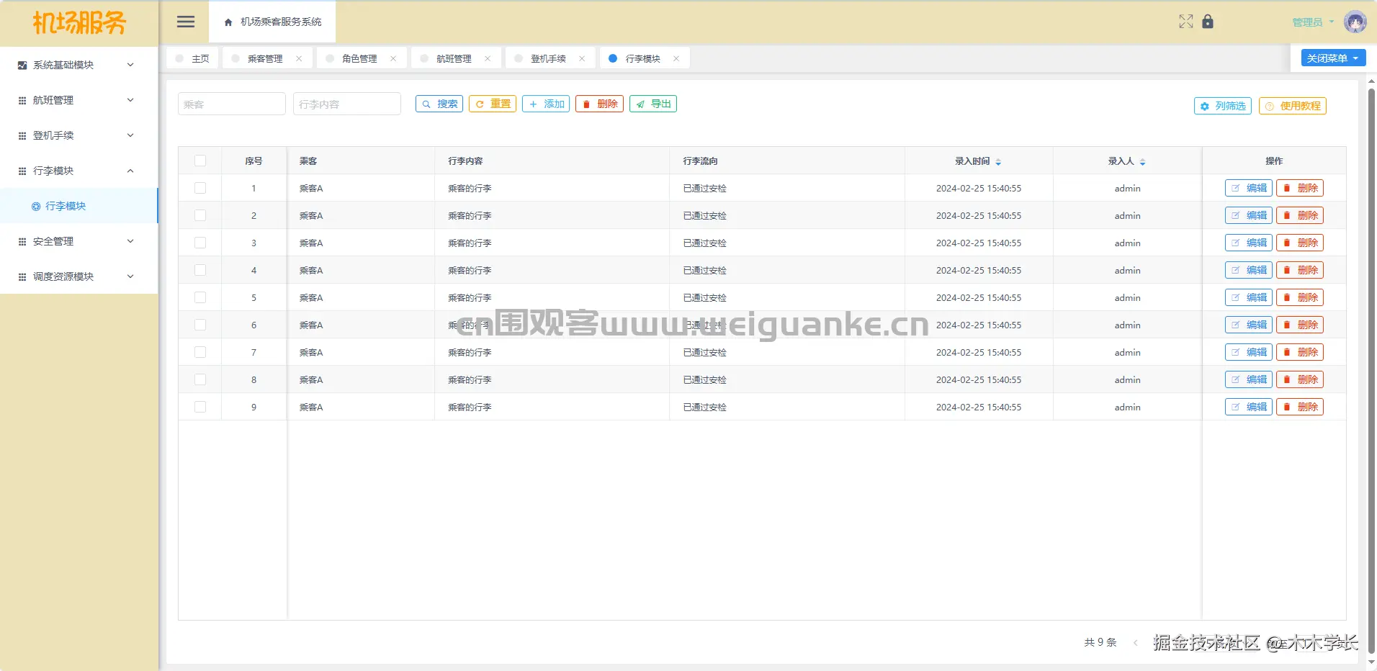Open the 关闭菜单 dropdown button

pyautogui.click(x=1333, y=58)
